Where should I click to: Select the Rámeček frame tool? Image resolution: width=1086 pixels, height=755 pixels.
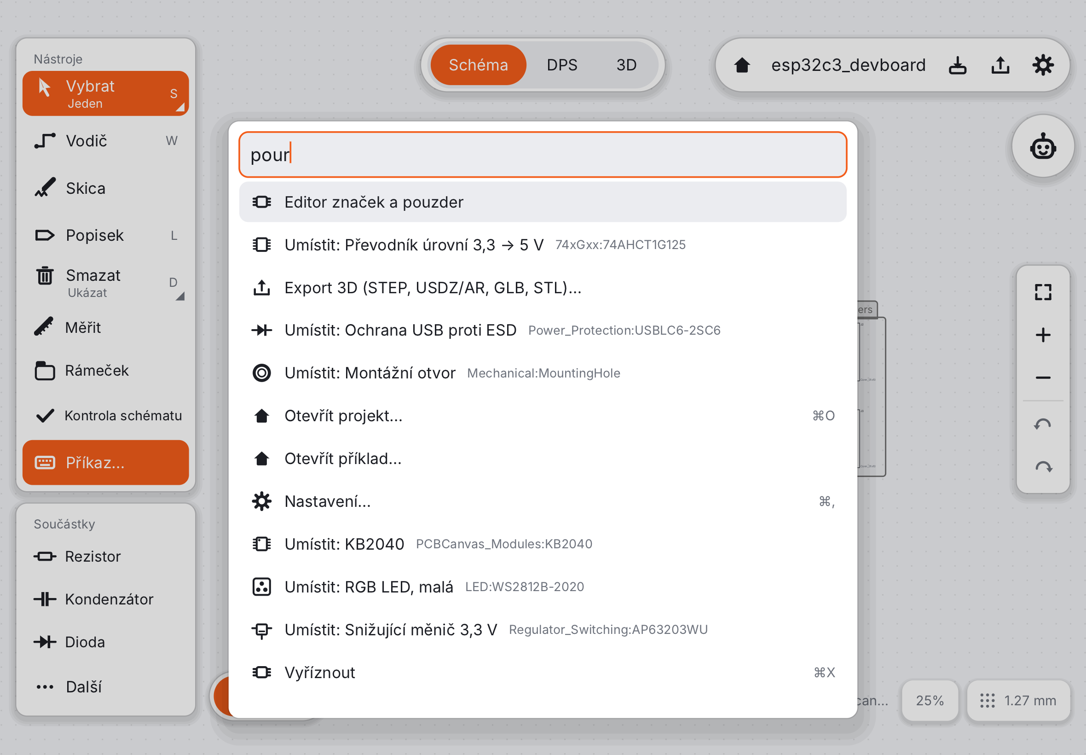(x=105, y=371)
